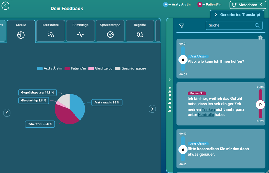Screen dimensions: 269x173
Task: Toggle Gesprächspause legend entry in chart
Action: pyautogui.click(x=130, y=68)
